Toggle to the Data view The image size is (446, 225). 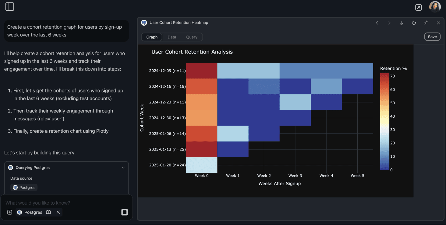(x=172, y=37)
